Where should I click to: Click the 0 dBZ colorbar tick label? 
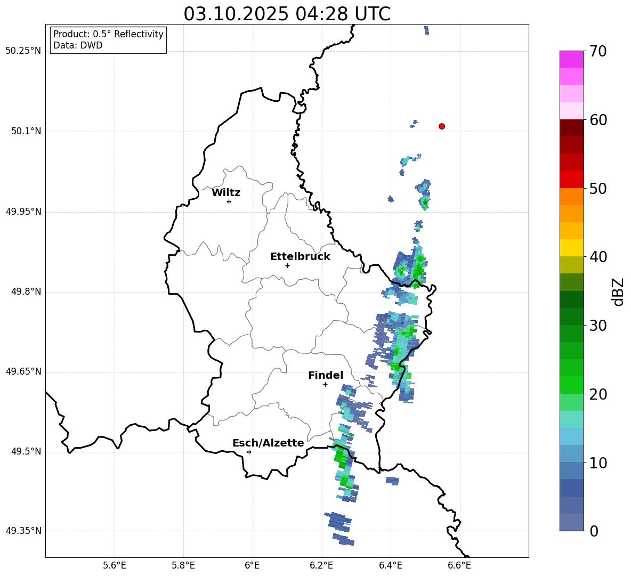pos(594,531)
